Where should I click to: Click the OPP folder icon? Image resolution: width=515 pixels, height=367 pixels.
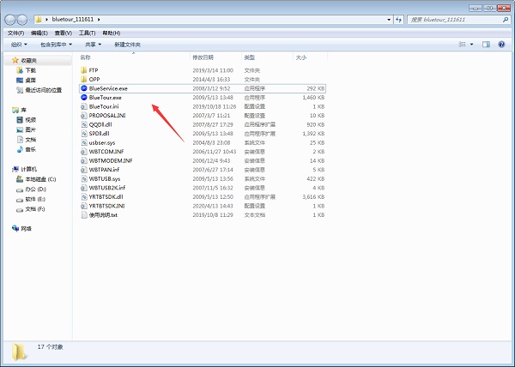[x=83, y=79]
